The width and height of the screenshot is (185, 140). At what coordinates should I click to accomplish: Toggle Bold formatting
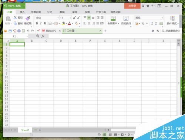click(37, 23)
